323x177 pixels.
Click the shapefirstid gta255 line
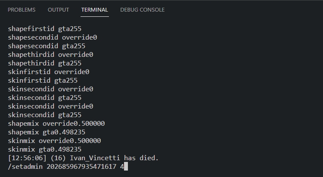click(x=44, y=29)
